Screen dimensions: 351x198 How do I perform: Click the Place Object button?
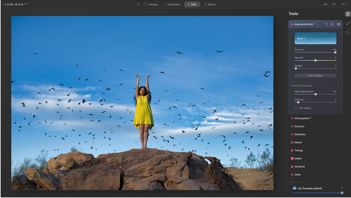coord(316,75)
